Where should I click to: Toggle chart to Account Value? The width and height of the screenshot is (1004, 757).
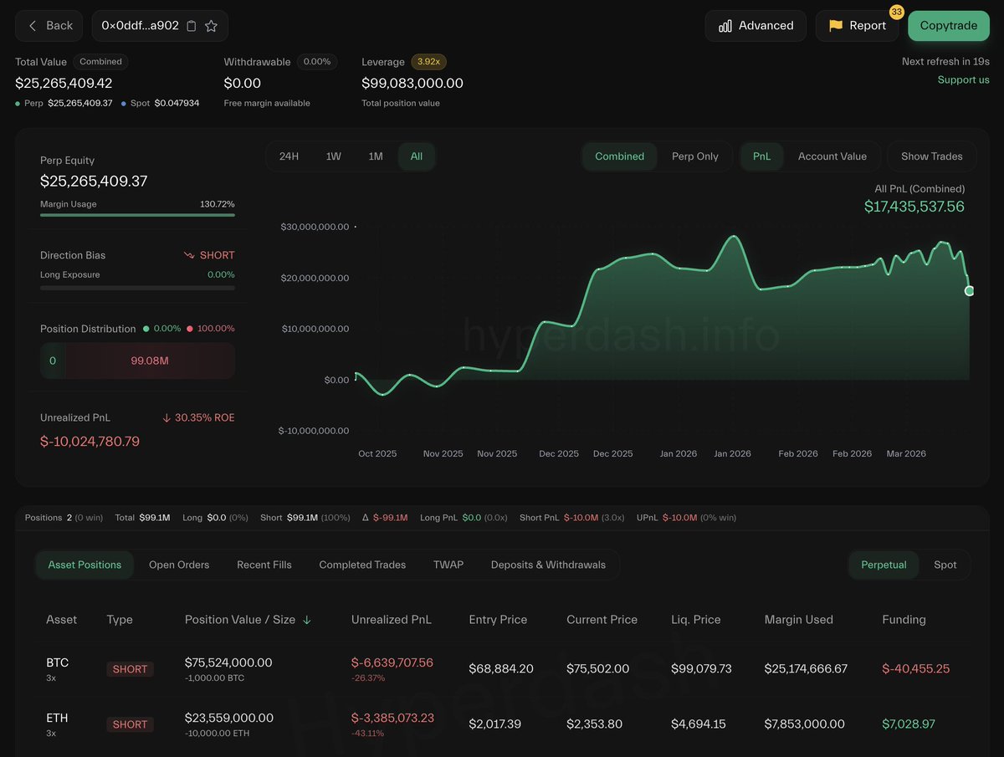tap(832, 156)
